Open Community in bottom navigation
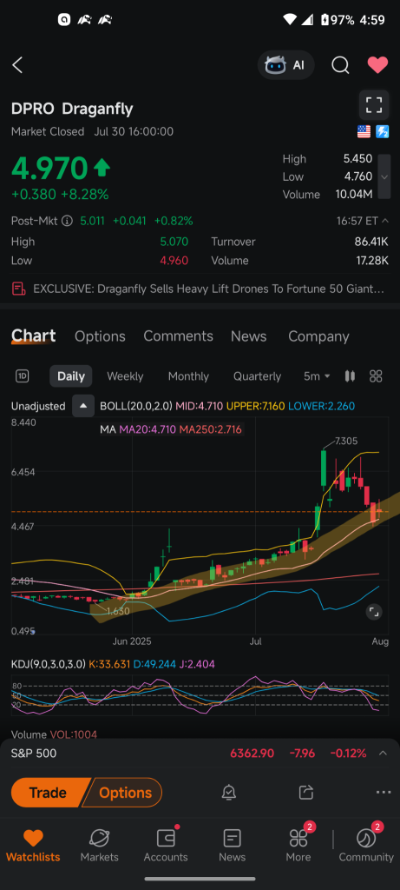 (366, 846)
